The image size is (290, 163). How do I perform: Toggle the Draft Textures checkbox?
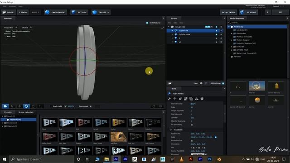[x=147, y=23]
